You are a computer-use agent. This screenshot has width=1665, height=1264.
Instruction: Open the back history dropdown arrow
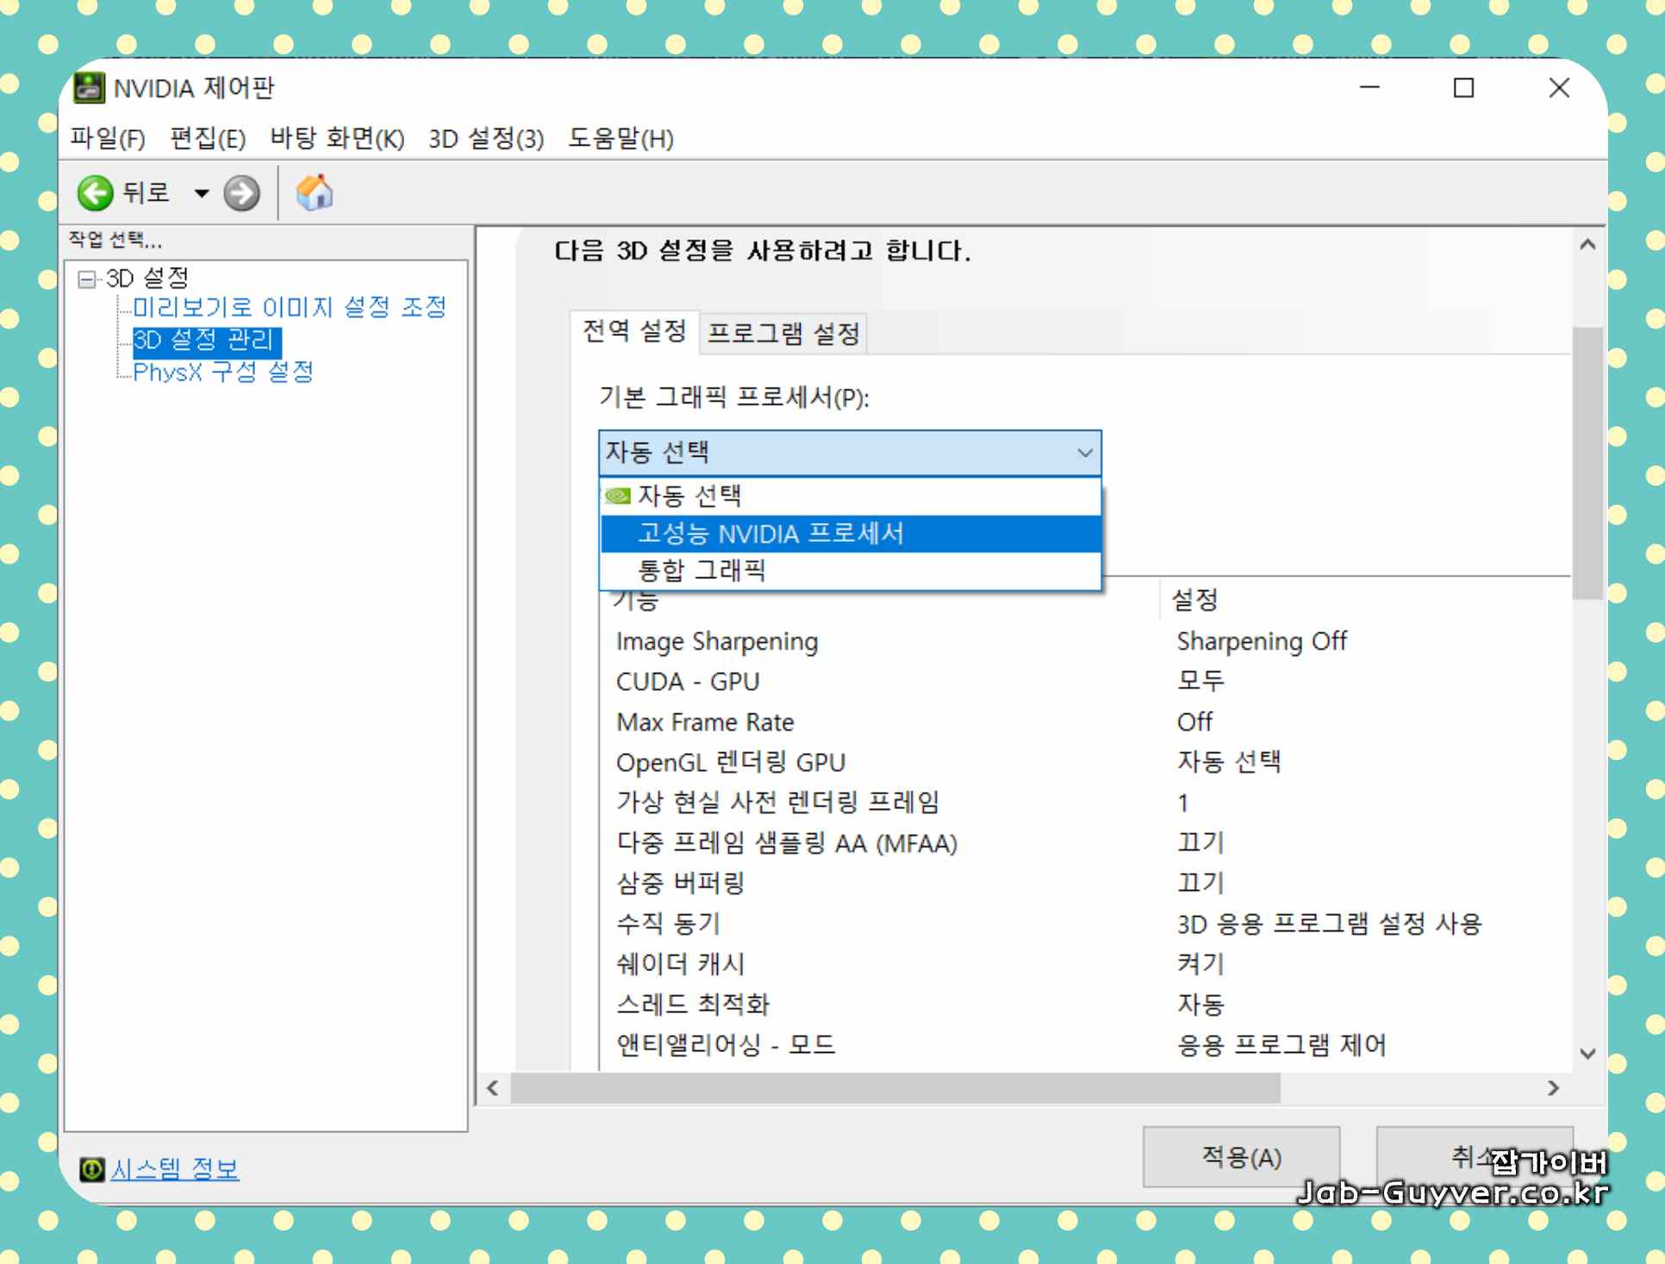click(202, 193)
